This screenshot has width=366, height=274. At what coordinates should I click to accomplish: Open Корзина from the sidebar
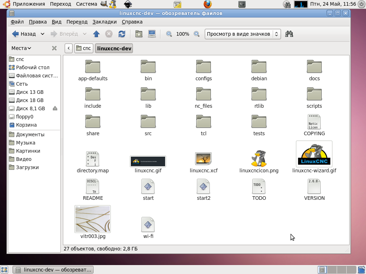pos(34,125)
